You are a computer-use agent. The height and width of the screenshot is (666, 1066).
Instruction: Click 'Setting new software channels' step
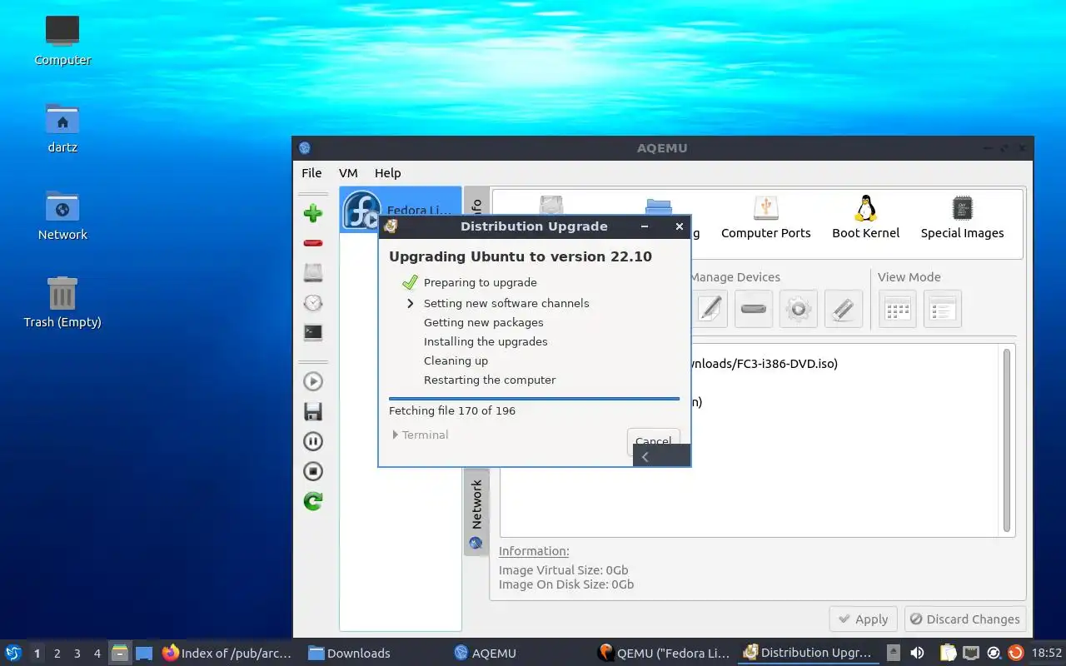click(506, 303)
